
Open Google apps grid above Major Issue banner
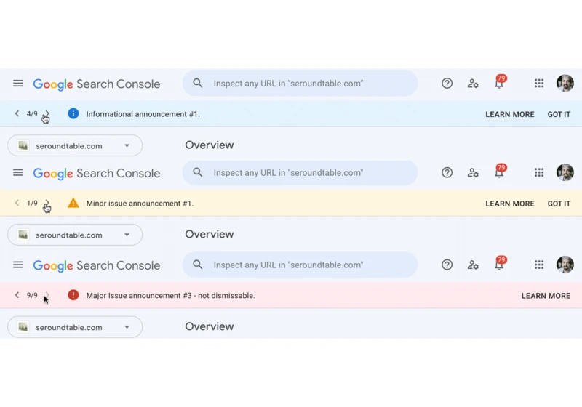tap(539, 265)
